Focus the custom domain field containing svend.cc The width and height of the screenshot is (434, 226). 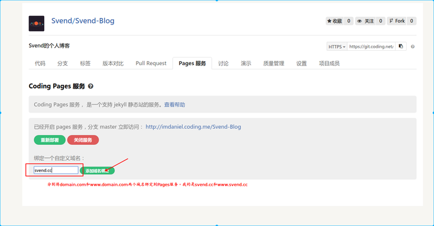click(56, 170)
